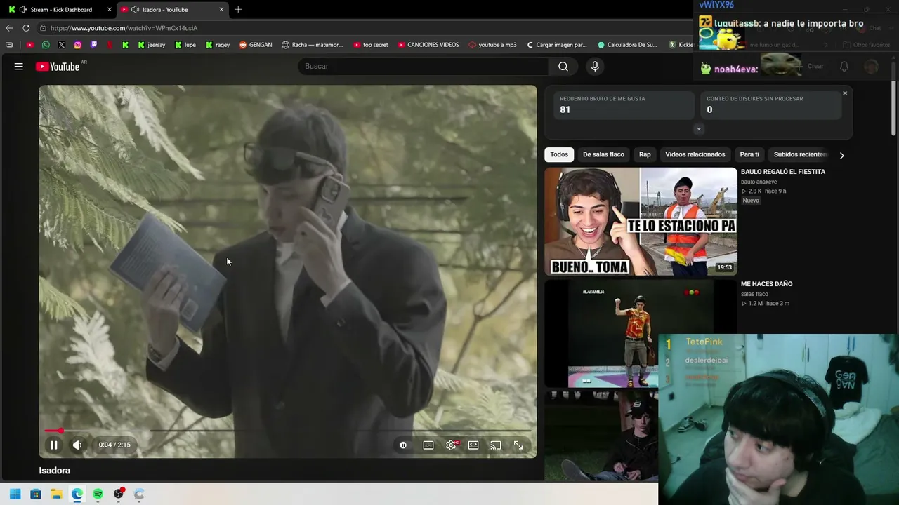
Task: Open the player settings gear
Action: [451, 445]
